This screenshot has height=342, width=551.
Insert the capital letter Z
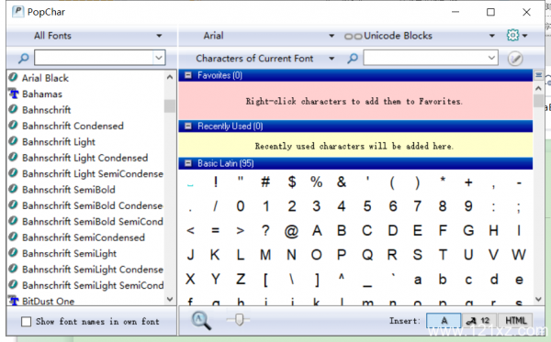point(241,280)
